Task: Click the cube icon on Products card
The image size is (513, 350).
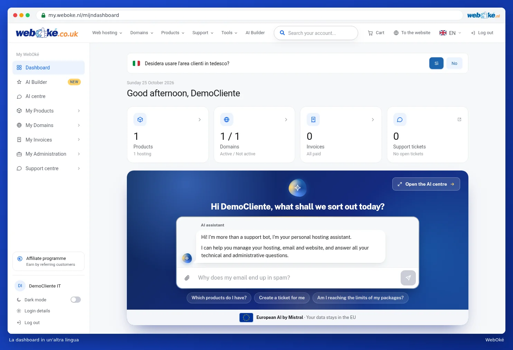Action: point(140,119)
